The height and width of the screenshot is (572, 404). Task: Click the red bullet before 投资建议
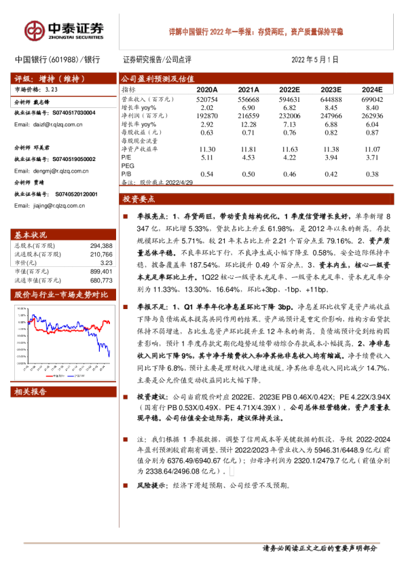click(x=126, y=397)
